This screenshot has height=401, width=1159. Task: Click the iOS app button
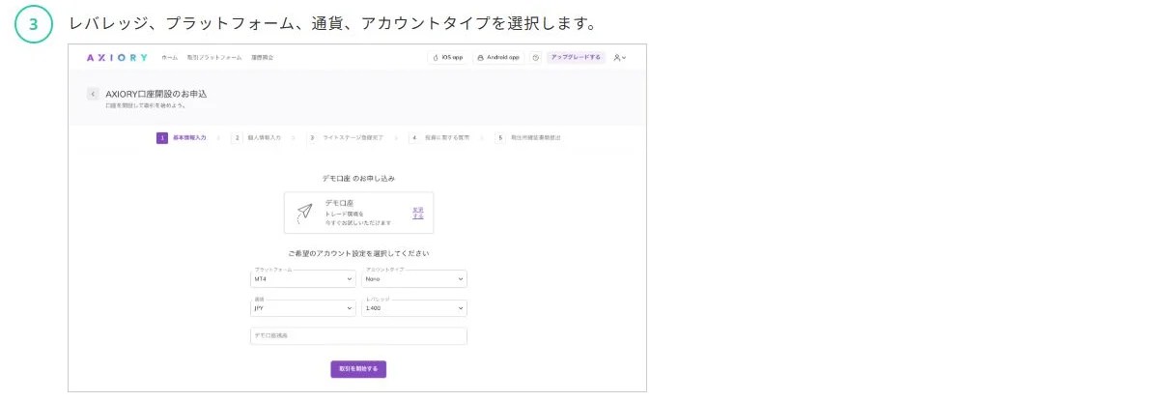click(448, 58)
